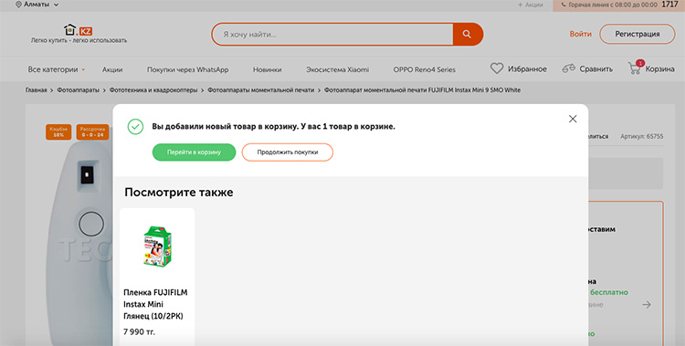Click the green checkmark confirmation icon
The height and width of the screenshot is (346, 685).
point(135,127)
